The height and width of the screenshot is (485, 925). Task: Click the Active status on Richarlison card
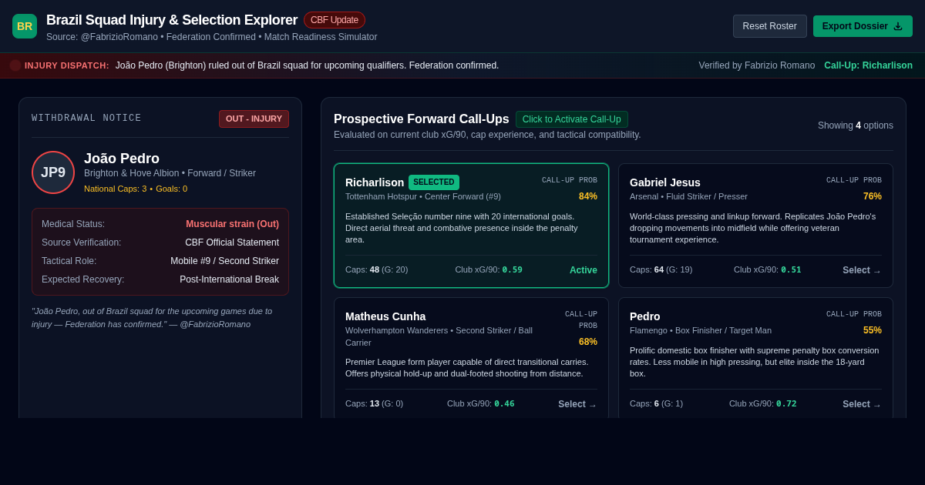[584, 270]
